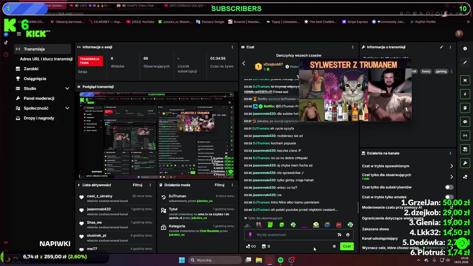Filter the Działania moda list
Viewport: 473px width, 266px height.
(x=220, y=185)
